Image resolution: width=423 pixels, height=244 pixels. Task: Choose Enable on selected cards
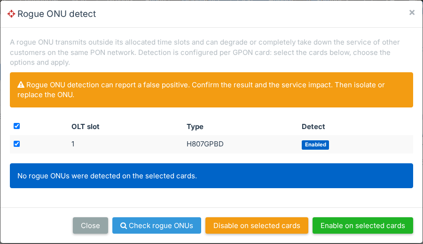[x=362, y=225]
